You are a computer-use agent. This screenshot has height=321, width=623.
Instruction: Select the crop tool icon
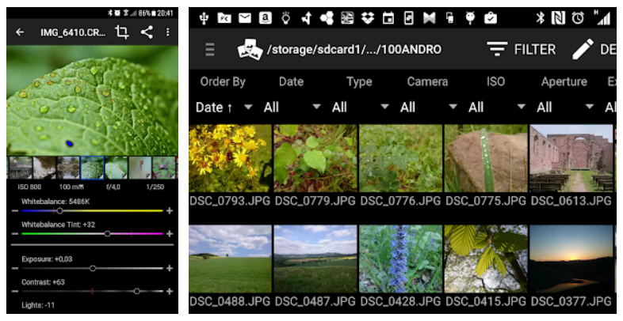coord(121,32)
